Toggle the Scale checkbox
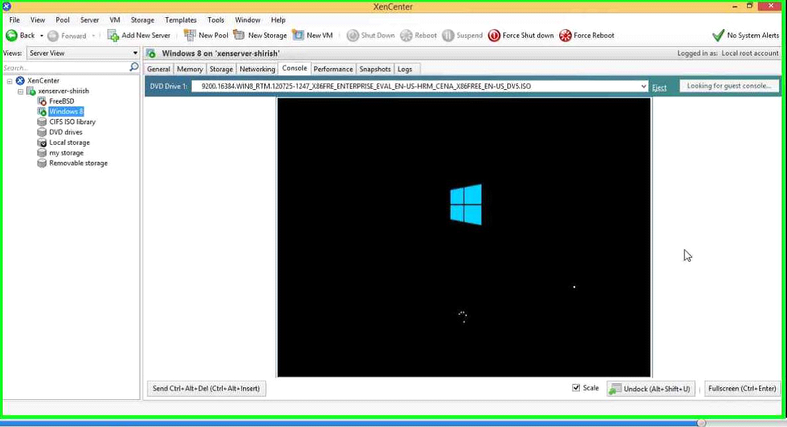The width and height of the screenshot is (787, 427). [576, 388]
